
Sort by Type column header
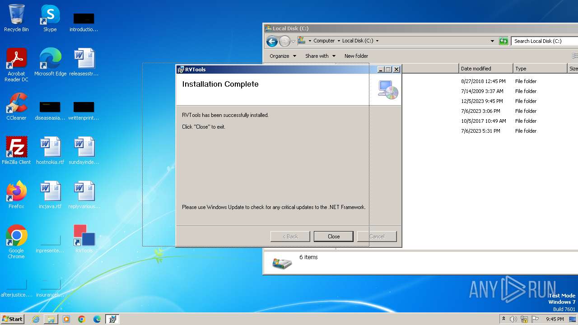[x=540, y=69]
